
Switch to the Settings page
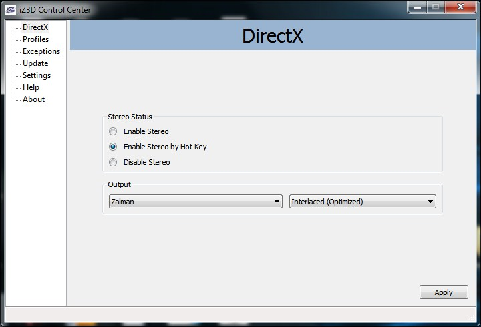tap(36, 75)
